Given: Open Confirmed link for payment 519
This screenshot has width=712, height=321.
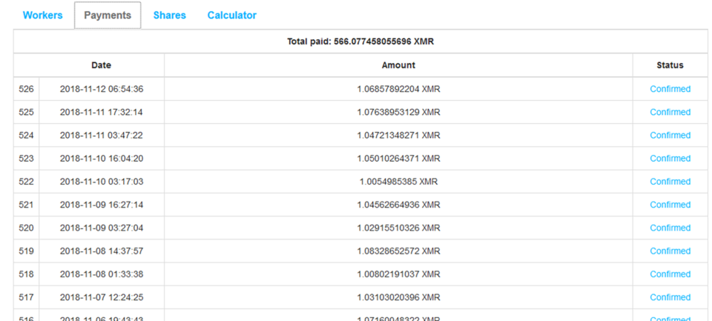Looking at the screenshot, I should 670,251.
